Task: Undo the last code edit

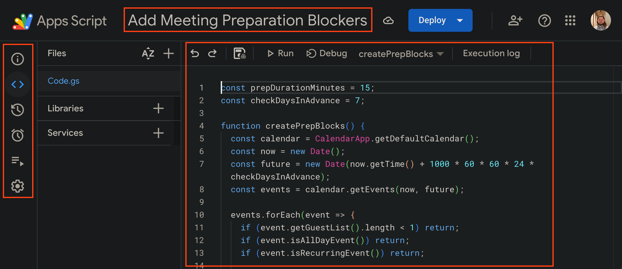Action: point(195,53)
